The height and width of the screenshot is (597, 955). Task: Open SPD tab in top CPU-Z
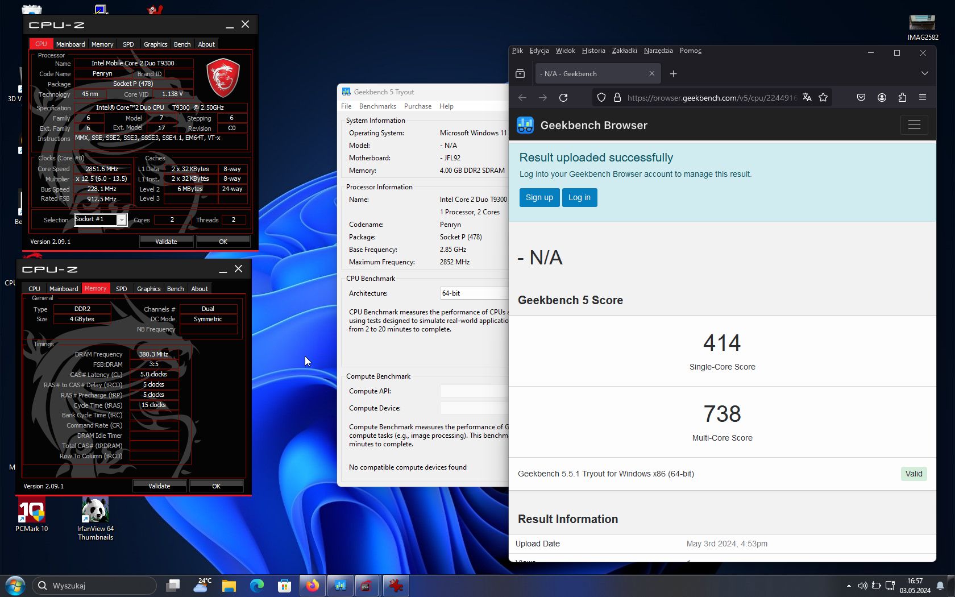(x=128, y=44)
